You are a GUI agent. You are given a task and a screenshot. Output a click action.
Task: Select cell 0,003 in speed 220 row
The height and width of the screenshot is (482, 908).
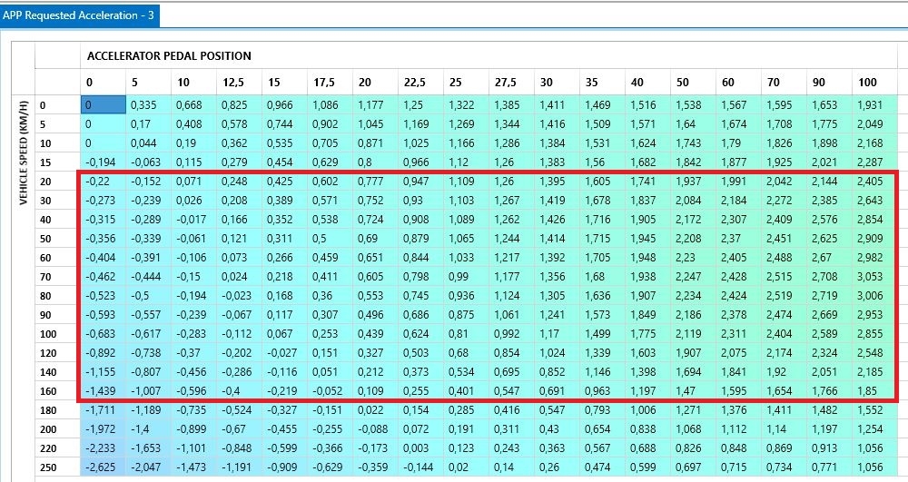coord(419,448)
